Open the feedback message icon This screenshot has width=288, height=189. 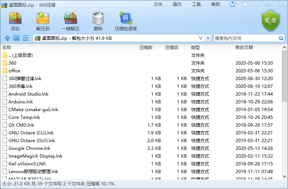[x=245, y=4]
